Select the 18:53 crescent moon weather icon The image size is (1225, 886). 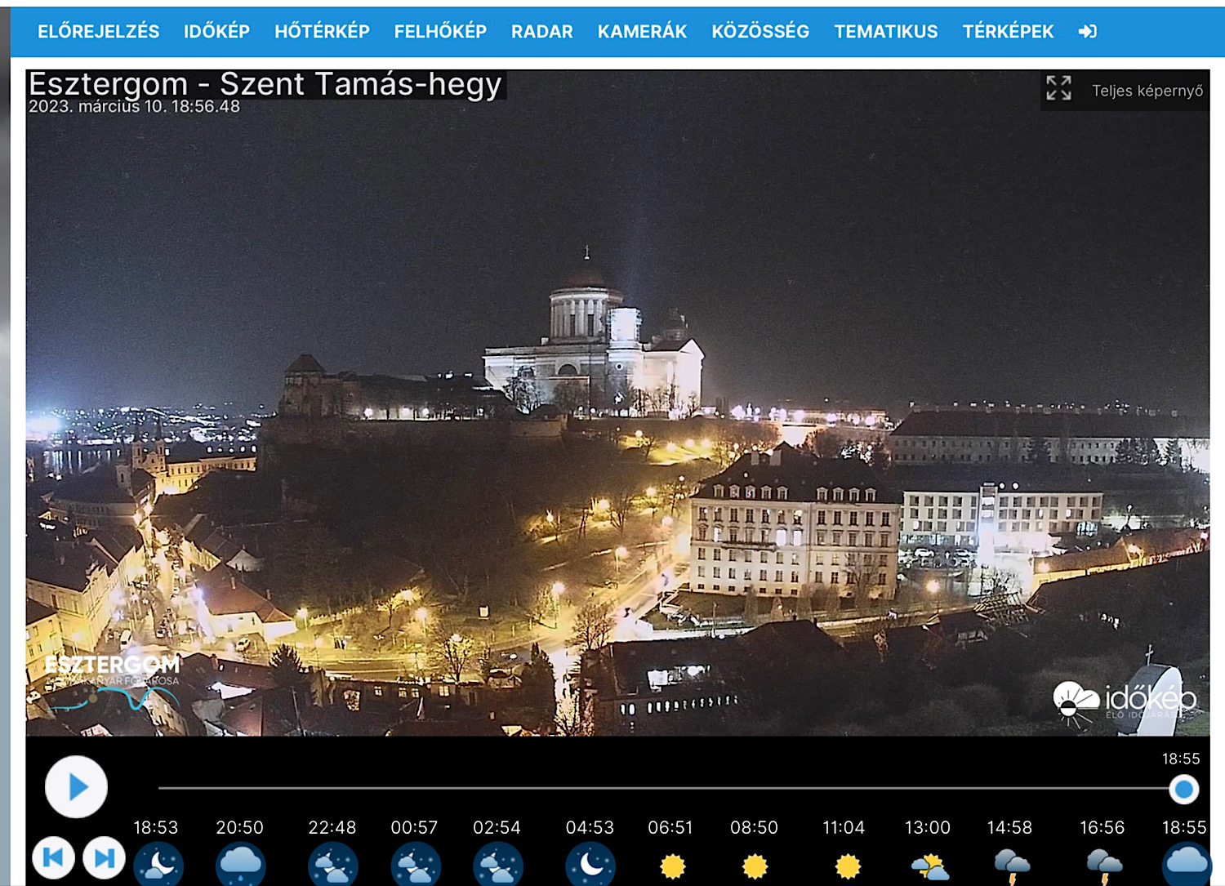pos(158,865)
